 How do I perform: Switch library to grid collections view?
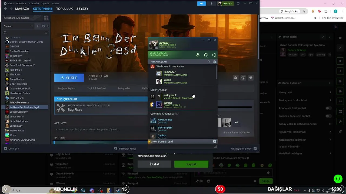click(x=46, y=18)
